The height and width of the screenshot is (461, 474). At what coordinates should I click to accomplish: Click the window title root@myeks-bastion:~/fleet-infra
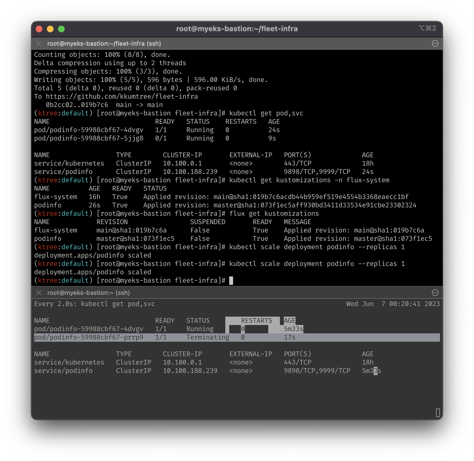(x=237, y=29)
